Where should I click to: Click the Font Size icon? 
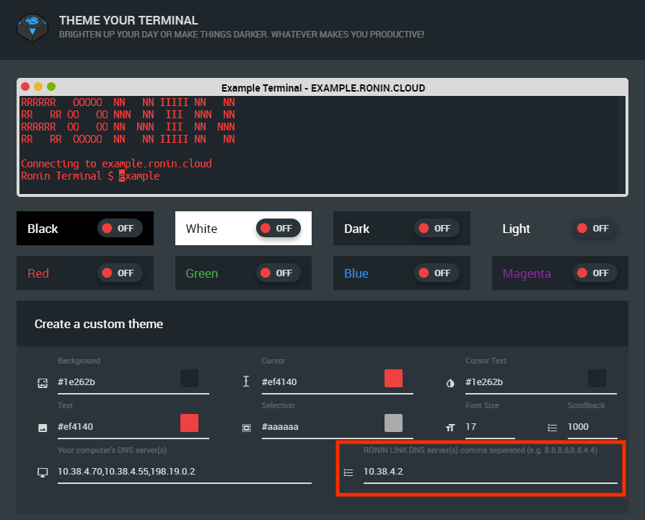[x=450, y=428]
